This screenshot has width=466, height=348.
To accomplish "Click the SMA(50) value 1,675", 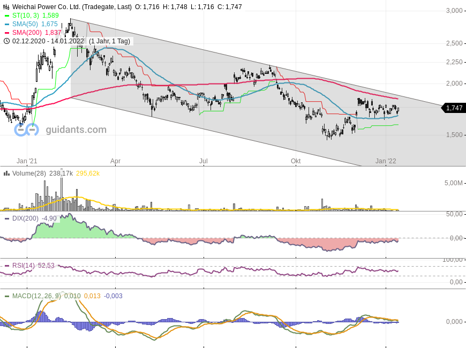I will [49, 24].
